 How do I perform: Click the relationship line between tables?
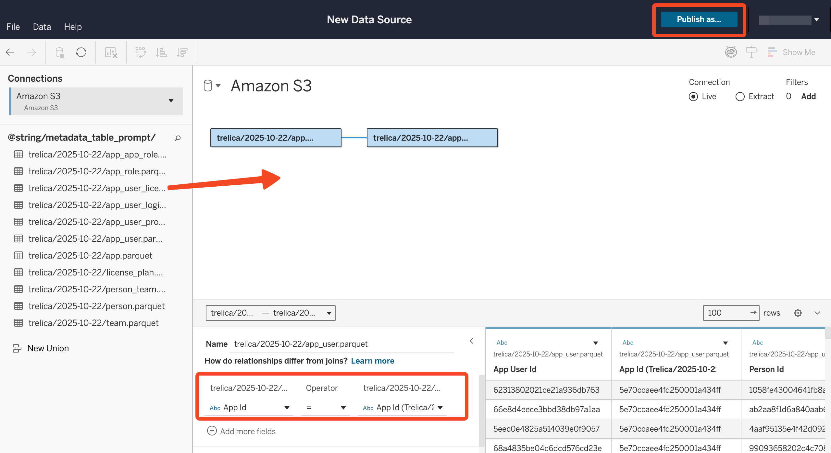coord(354,138)
